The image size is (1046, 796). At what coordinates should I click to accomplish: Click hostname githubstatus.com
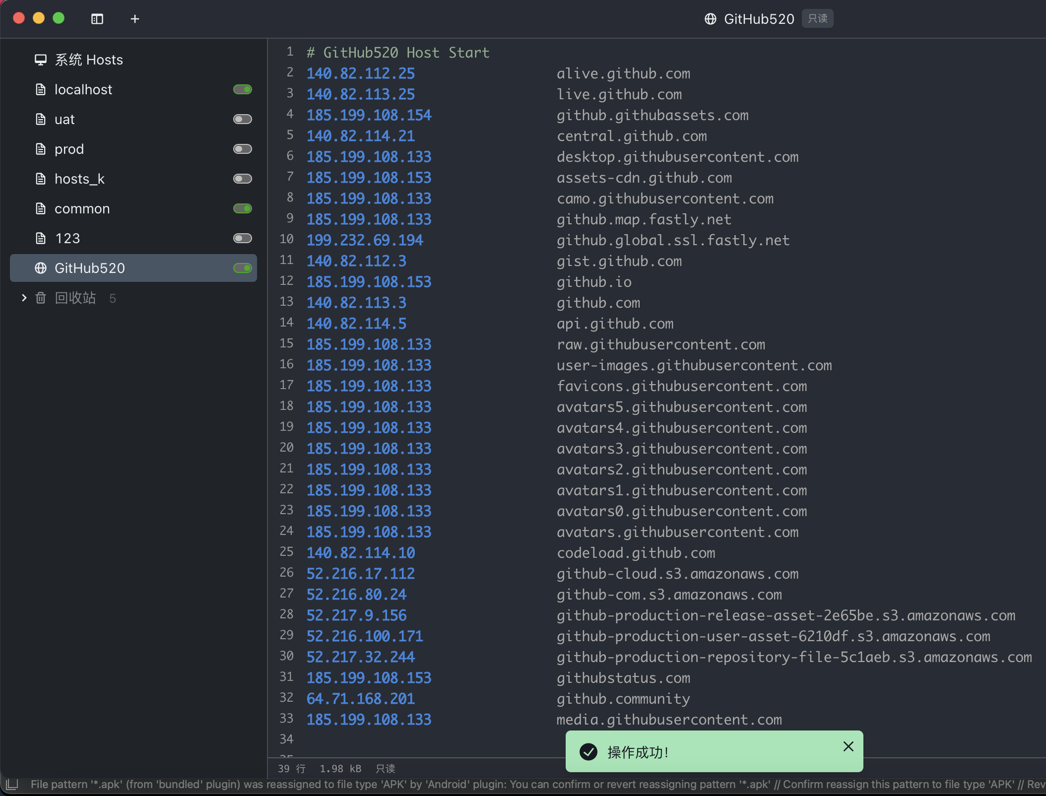[623, 678]
